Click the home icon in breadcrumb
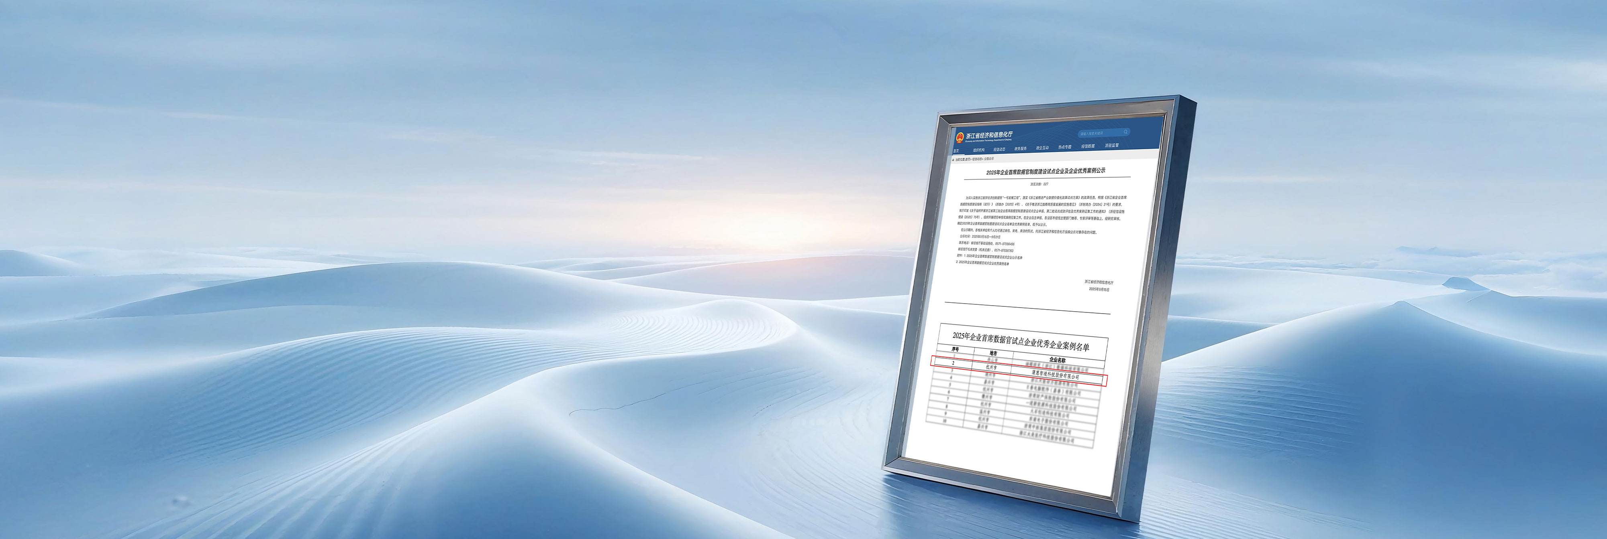Image resolution: width=1607 pixels, height=539 pixels. [953, 160]
